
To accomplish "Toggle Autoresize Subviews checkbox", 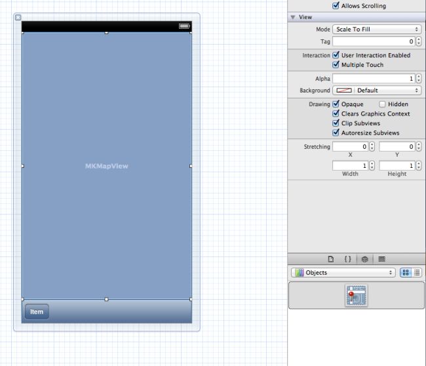I will (x=336, y=132).
